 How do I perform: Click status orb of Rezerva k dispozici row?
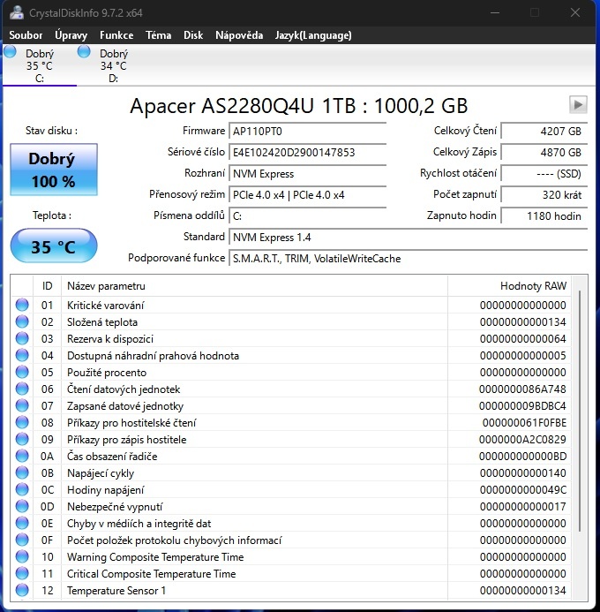click(22, 338)
